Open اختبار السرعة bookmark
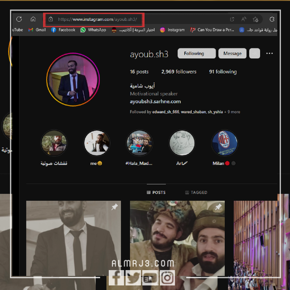This screenshot has height=290, width=290. coord(133,30)
